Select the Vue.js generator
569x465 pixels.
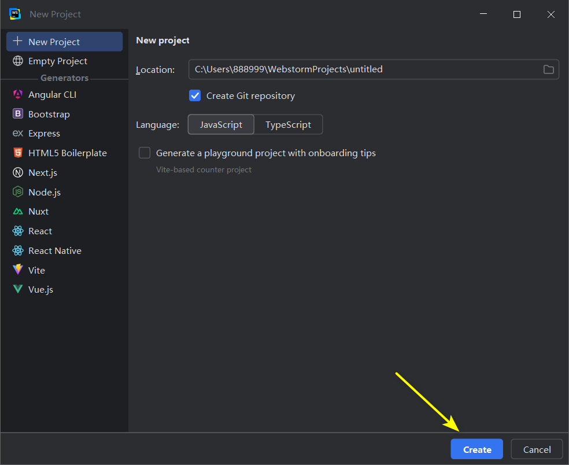pyautogui.click(x=65, y=289)
